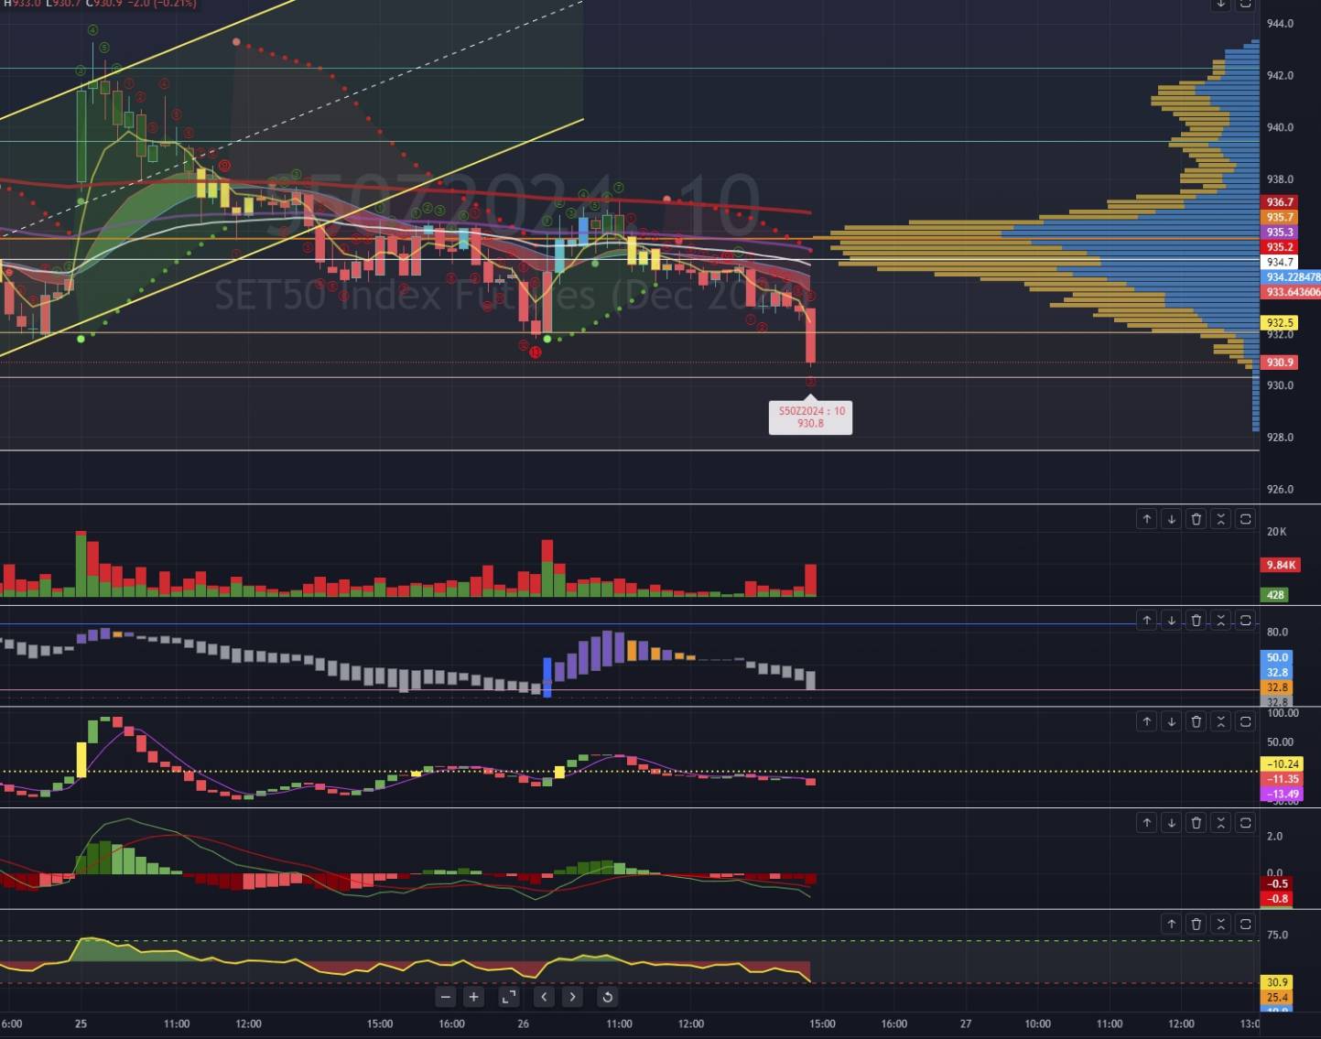Move the bottom 75.0-scale pane up

[1172, 925]
